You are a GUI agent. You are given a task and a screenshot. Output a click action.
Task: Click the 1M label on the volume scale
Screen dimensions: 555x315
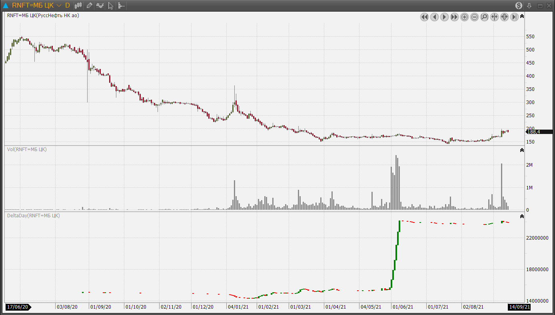529,188
